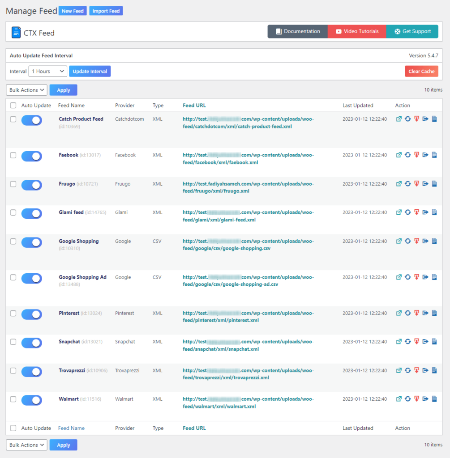Watch the Video Tutorials
The image size is (450, 458).
pos(356,31)
